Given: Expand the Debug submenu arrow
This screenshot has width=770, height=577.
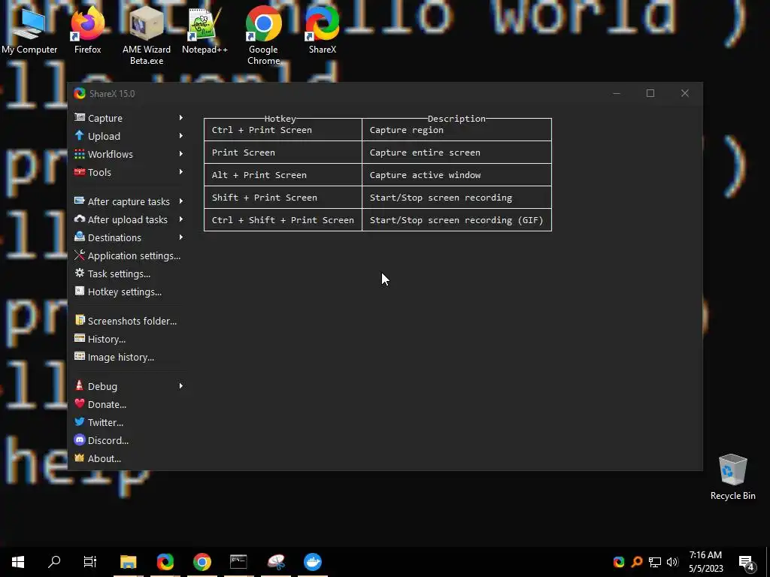Looking at the screenshot, I should 181,386.
